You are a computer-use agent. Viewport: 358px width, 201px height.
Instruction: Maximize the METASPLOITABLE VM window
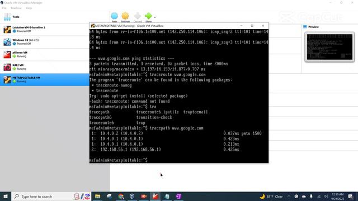[252, 26]
